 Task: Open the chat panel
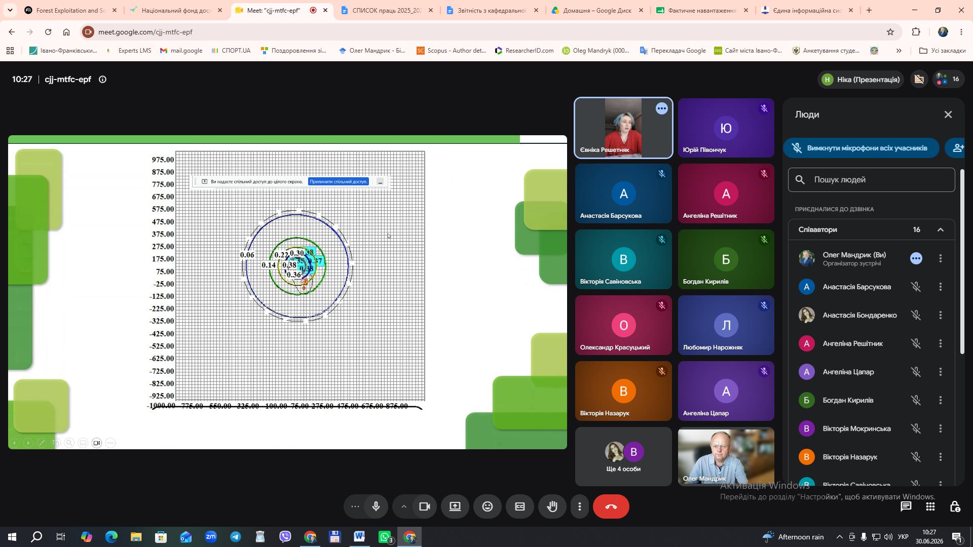coord(906,506)
